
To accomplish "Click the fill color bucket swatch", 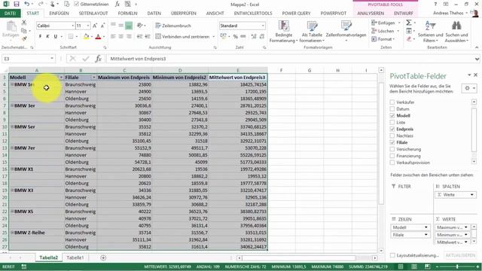I will pos(86,37).
